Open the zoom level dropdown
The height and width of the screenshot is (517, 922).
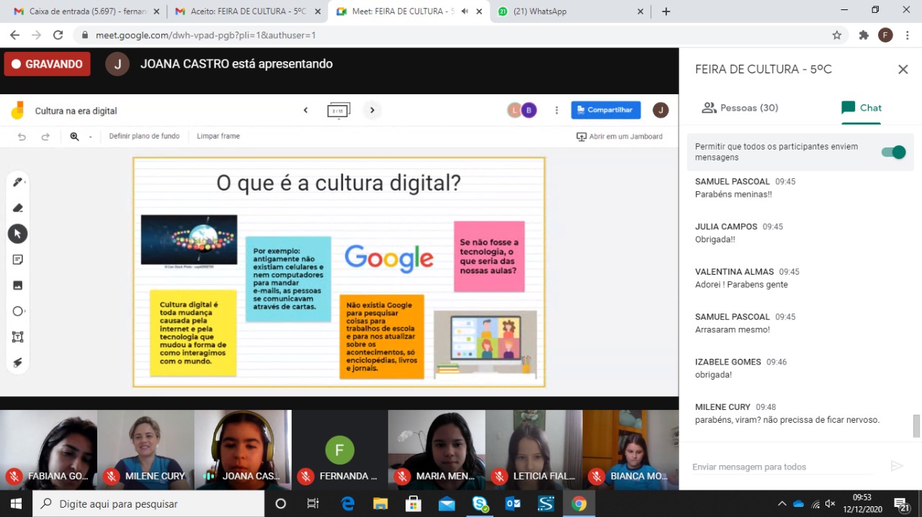pos(90,137)
